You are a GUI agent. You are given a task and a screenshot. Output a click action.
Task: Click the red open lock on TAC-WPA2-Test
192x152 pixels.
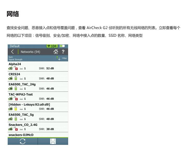(16, 98)
